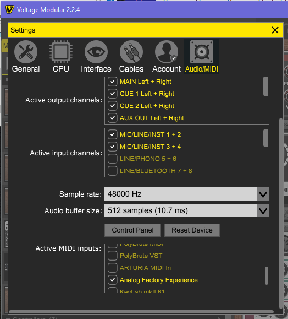
Task: Click the Sample rate label
Action: 80,194
